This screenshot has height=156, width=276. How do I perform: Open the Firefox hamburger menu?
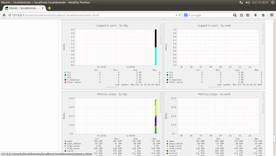(271, 15)
